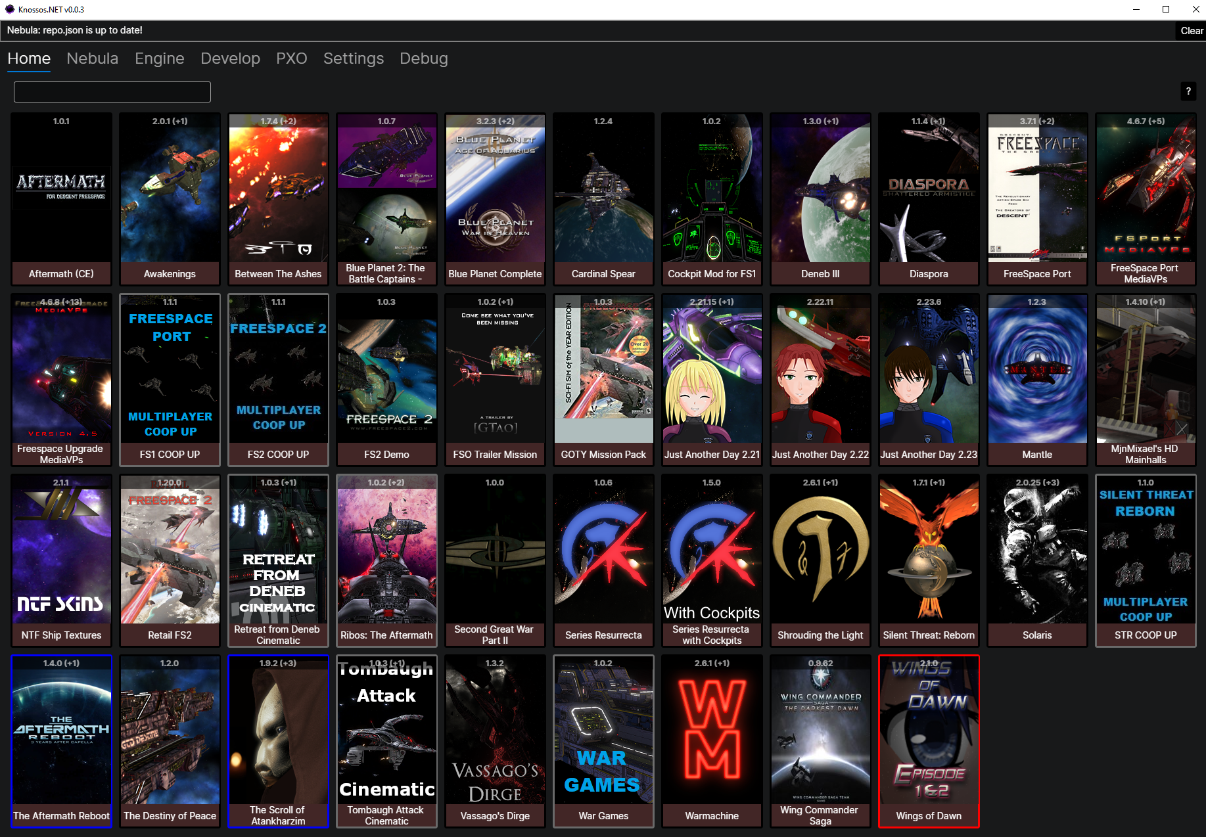The height and width of the screenshot is (837, 1206).
Task: Open Just Another Day 2.21
Action: [712, 380]
